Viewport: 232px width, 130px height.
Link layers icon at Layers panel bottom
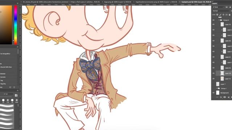point(217,97)
